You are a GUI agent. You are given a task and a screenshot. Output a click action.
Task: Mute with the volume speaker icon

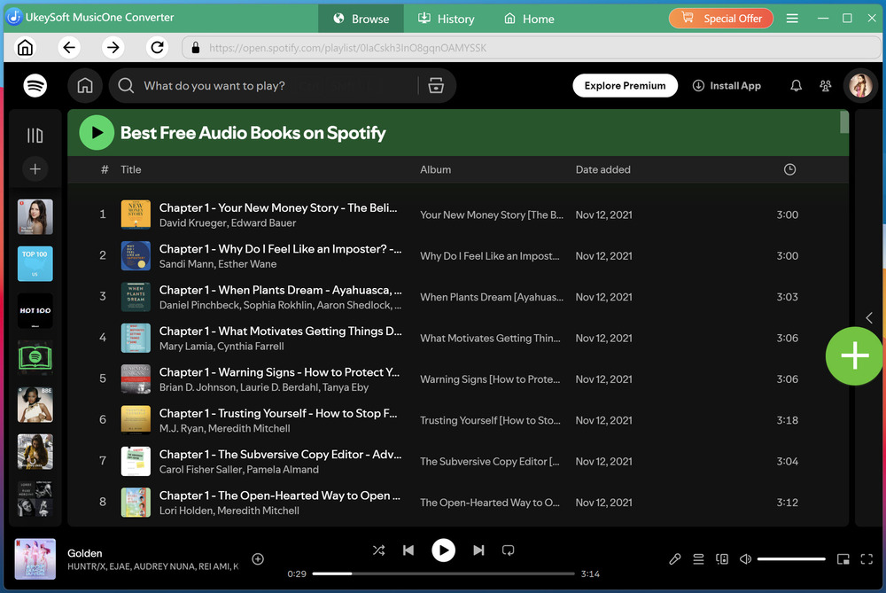(745, 559)
